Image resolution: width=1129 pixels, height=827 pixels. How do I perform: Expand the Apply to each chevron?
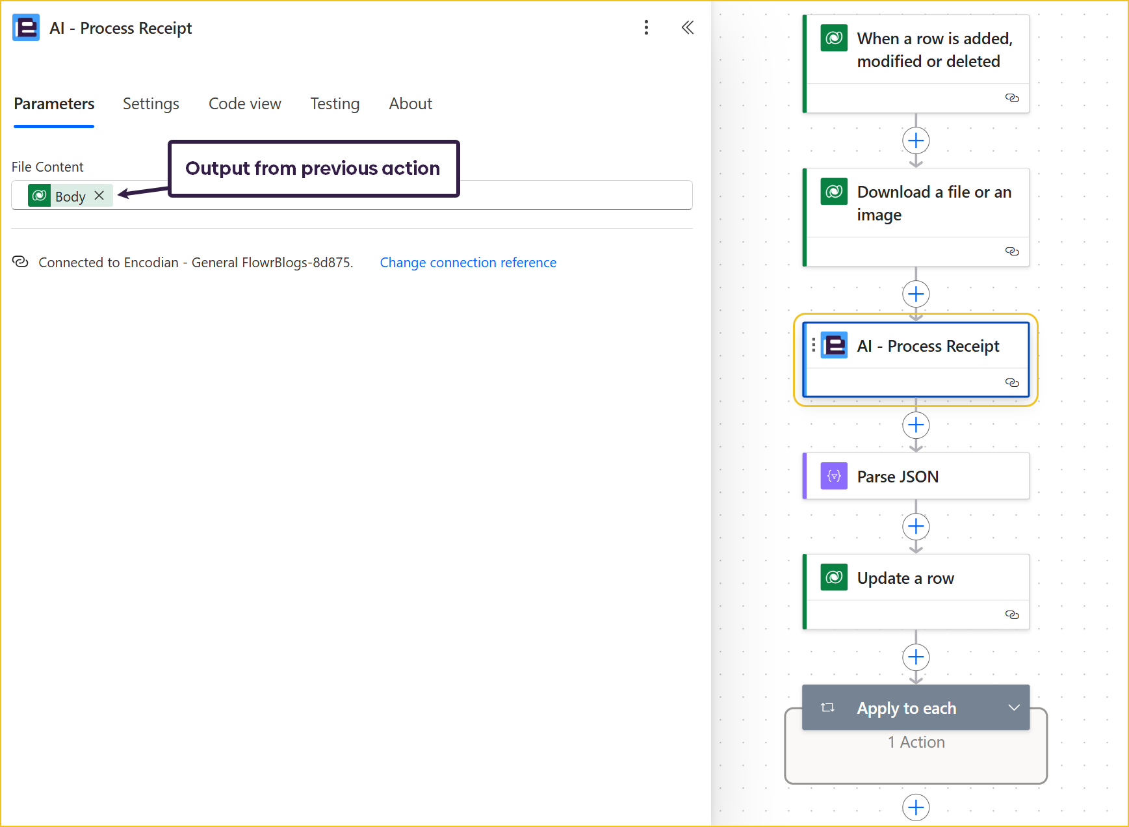[1014, 707]
